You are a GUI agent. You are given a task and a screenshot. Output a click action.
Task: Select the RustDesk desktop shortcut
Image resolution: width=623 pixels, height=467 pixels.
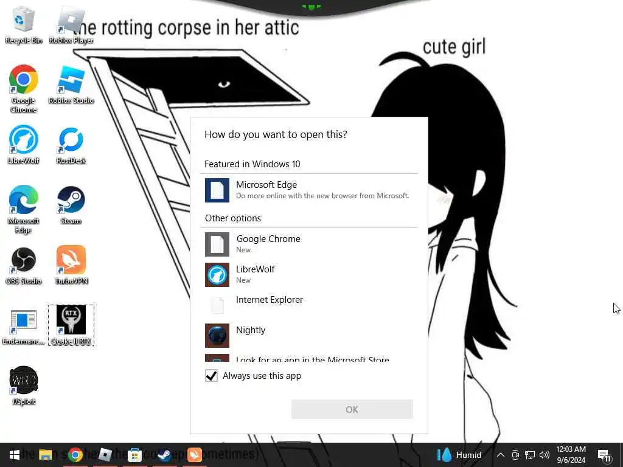71,145
